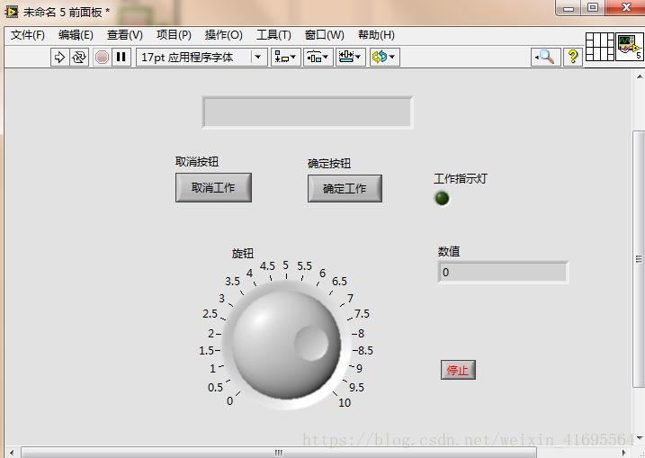Open the 工具(T) menu

point(273,35)
